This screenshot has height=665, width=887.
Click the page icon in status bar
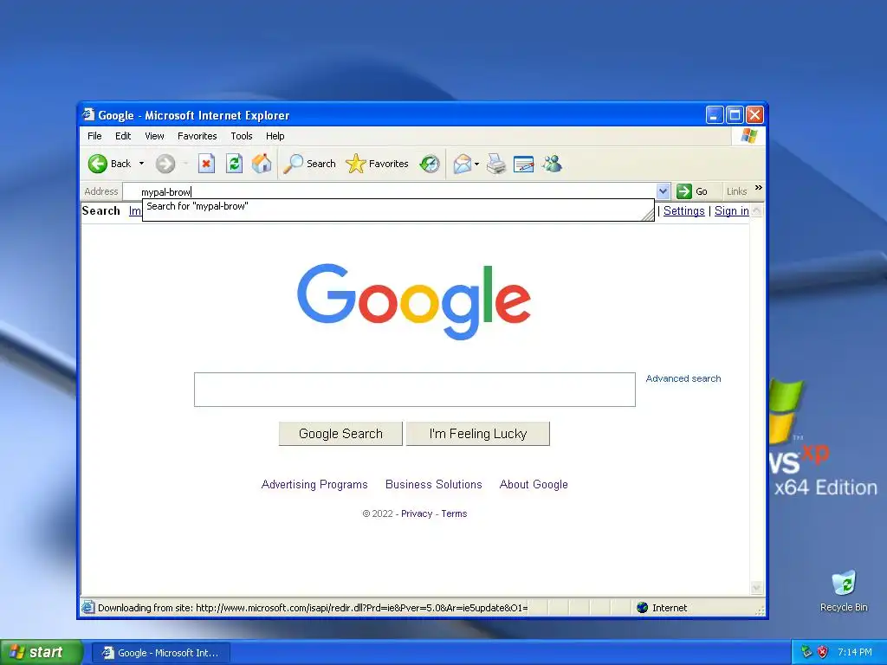click(87, 607)
